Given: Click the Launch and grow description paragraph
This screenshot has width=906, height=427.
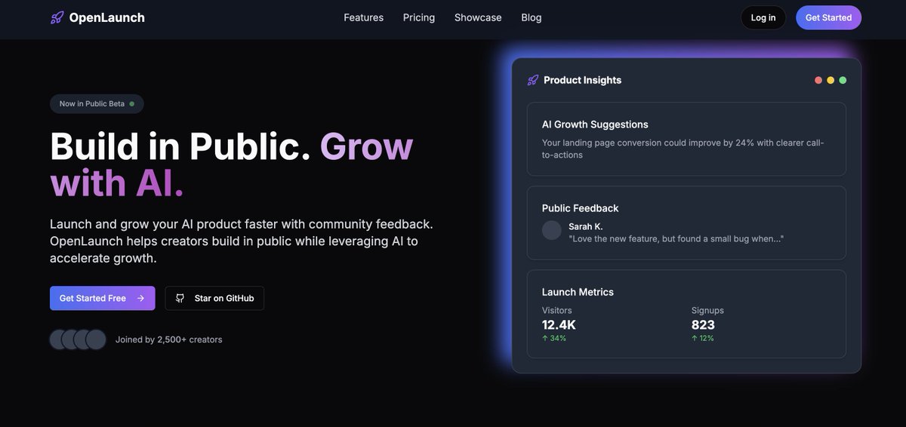Looking at the screenshot, I should [242, 241].
